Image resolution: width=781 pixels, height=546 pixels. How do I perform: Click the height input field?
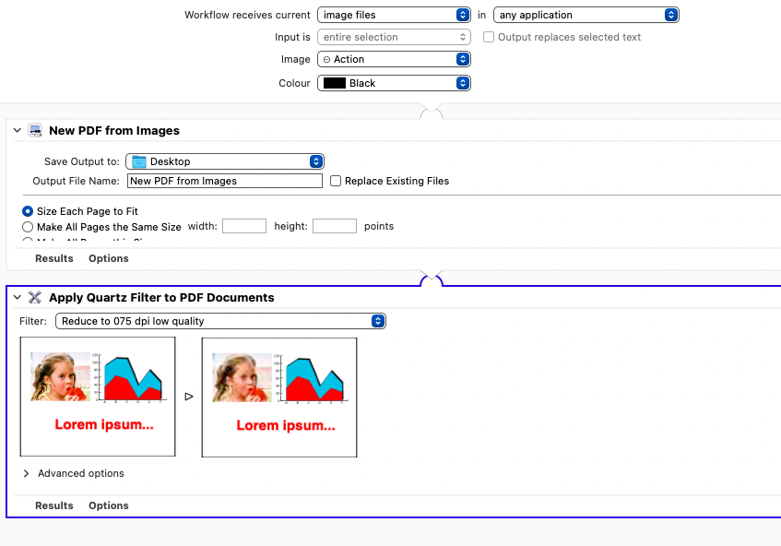(335, 226)
